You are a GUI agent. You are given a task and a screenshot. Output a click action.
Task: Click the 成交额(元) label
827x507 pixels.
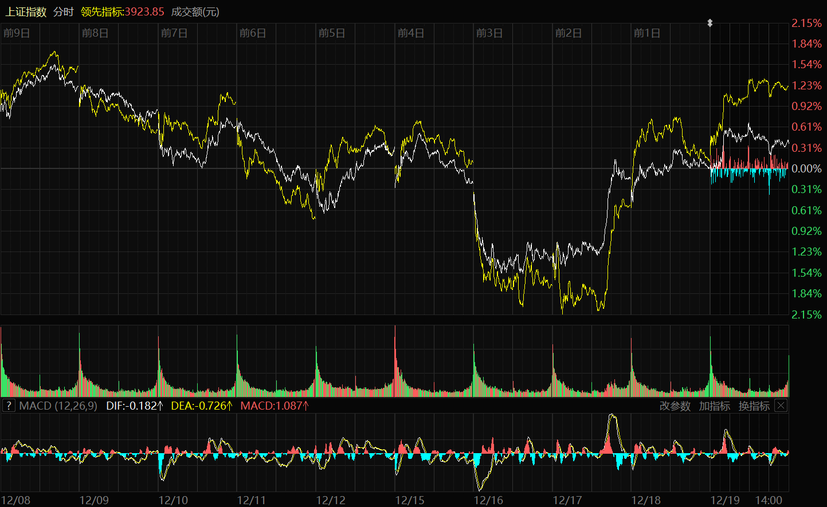pyautogui.click(x=195, y=12)
